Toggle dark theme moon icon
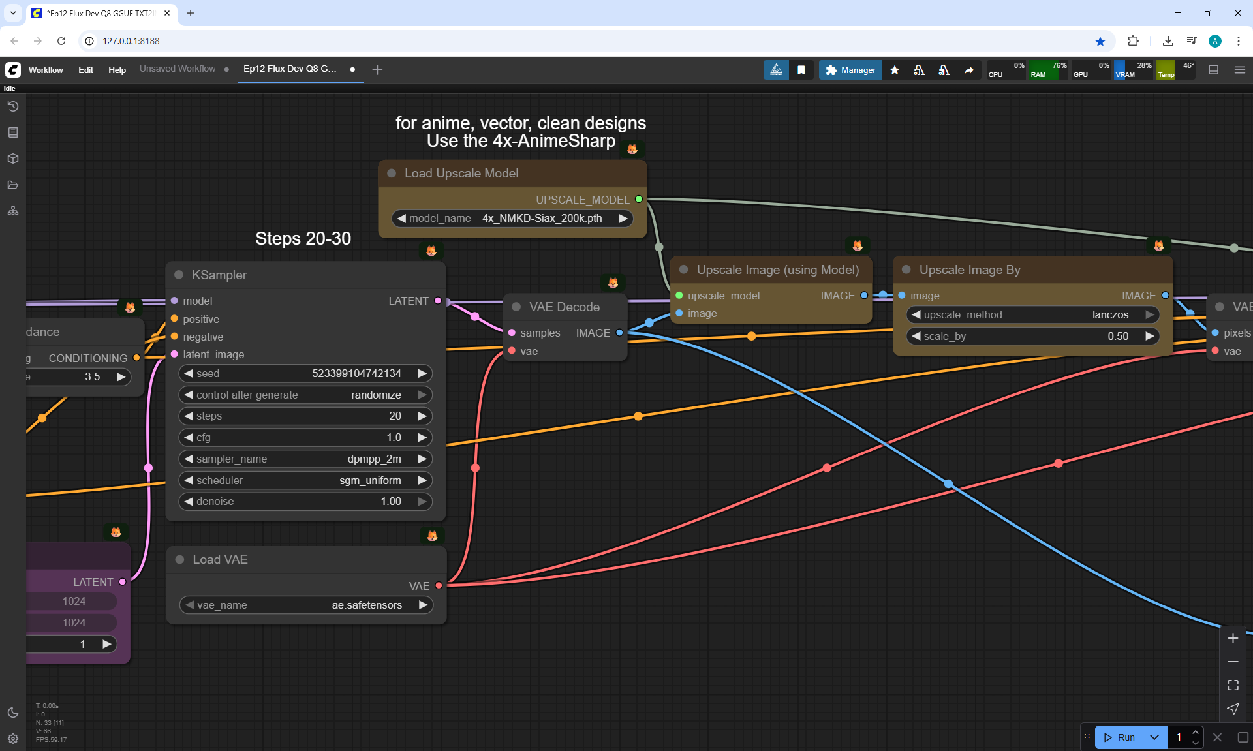This screenshot has height=751, width=1253. [13, 713]
